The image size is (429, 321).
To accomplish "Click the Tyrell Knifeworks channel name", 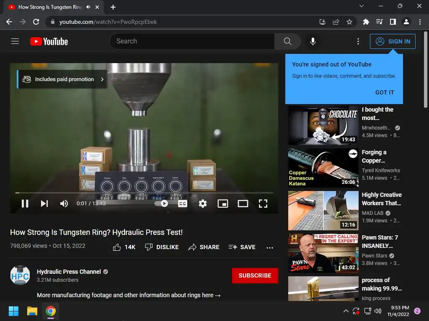I will (381, 171).
